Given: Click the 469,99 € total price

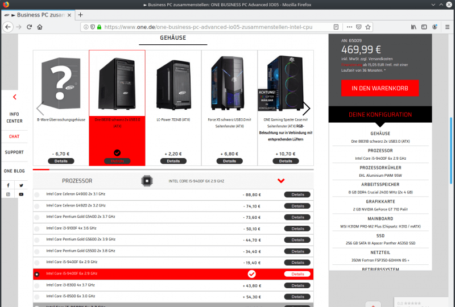Looking at the screenshot, I should pyautogui.click(x=361, y=49).
